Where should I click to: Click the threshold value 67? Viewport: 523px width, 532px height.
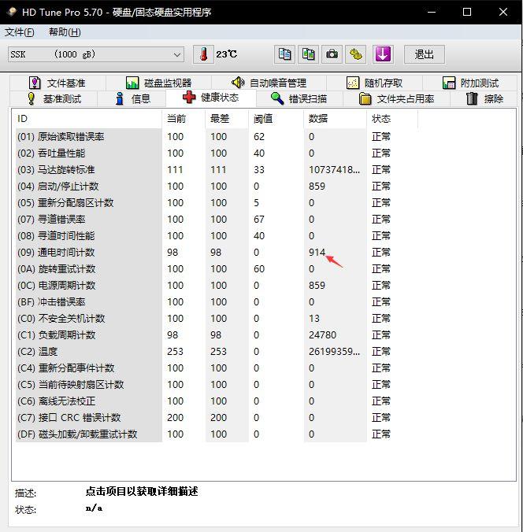click(x=259, y=220)
